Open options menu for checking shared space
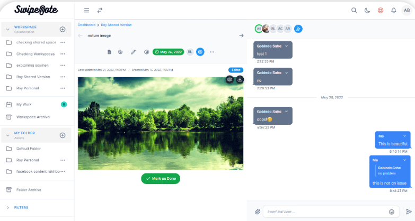This screenshot has width=415, height=221. coord(63,42)
